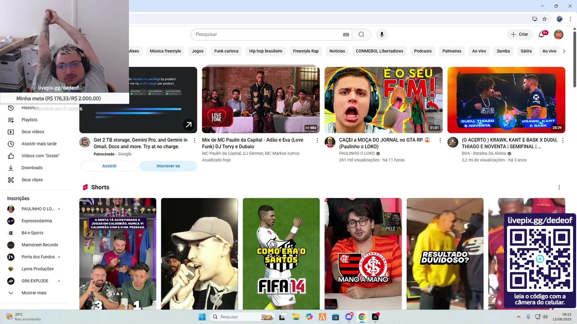
Task: Open Discord from the taskbar
Action: tap(349, 317)
